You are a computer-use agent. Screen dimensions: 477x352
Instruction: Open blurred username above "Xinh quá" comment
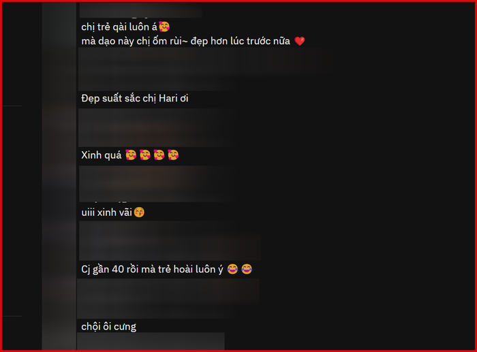[x=157, y=128]
